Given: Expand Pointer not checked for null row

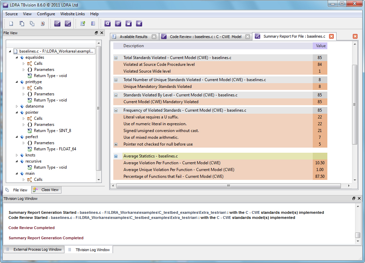Looking at the screenshot, I should [x=116, y=144].
